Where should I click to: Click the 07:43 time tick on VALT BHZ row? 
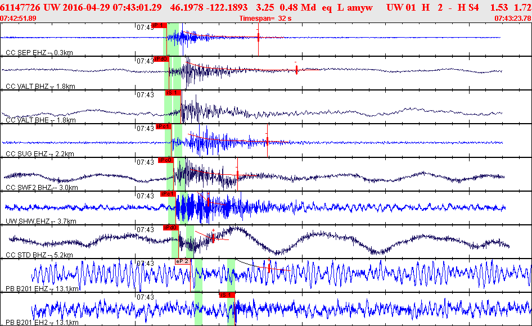tap(145, 61)
